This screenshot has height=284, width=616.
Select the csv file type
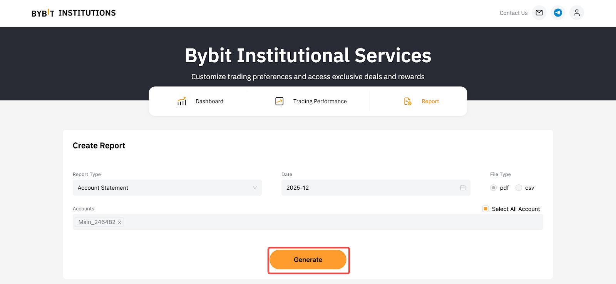pyautogui.click(x=519, y=188)
